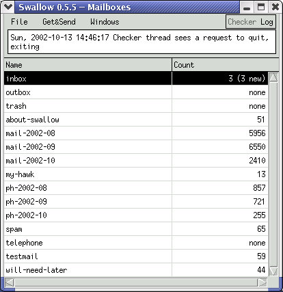
Task: Click the horizontal scrollbar right arrow
Action: click(x=262, y=282)
